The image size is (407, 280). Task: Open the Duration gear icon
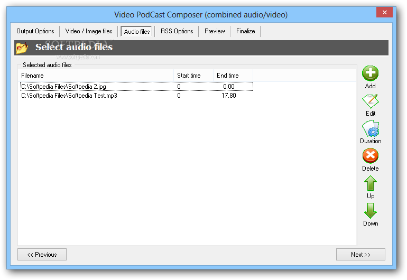[371, 129]
